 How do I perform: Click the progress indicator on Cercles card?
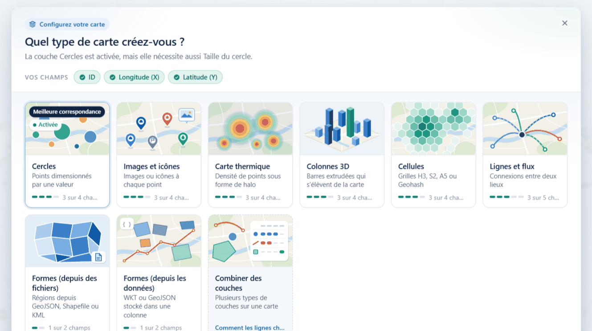coord(45,197)
